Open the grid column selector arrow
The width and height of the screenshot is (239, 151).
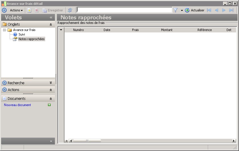61,30
